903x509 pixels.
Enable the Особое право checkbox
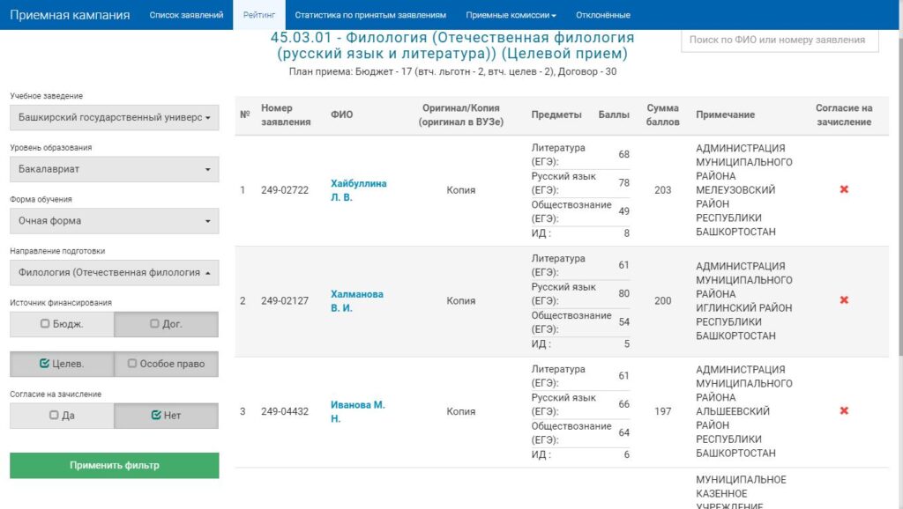coord(166,364)
